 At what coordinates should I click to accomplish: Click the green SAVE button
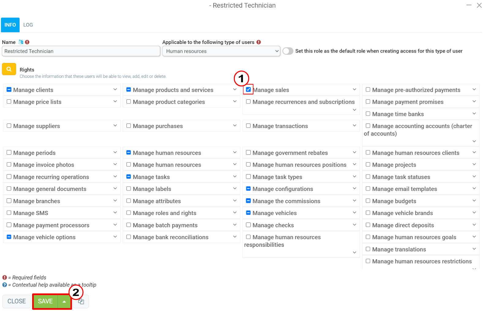(45, 301)
